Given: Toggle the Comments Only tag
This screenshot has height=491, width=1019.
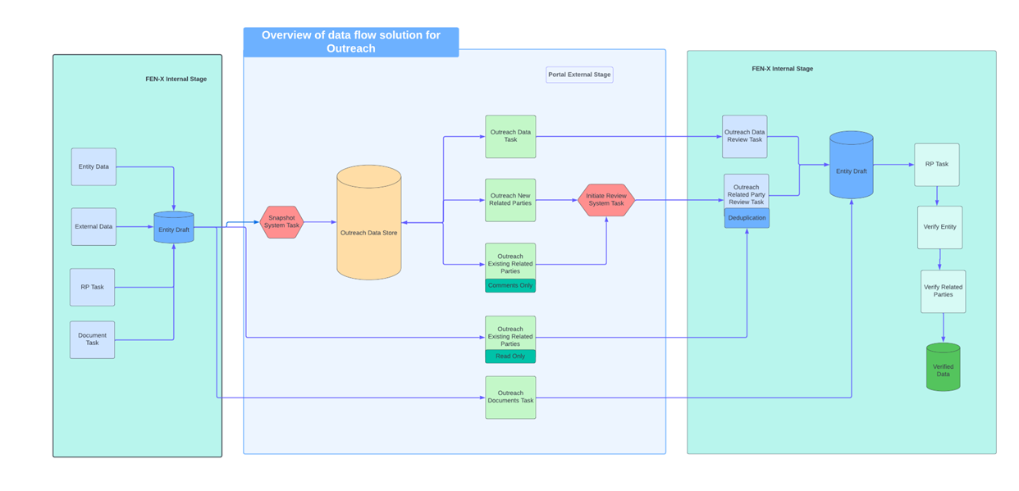Looking at the screenshot, I should 510,284.
